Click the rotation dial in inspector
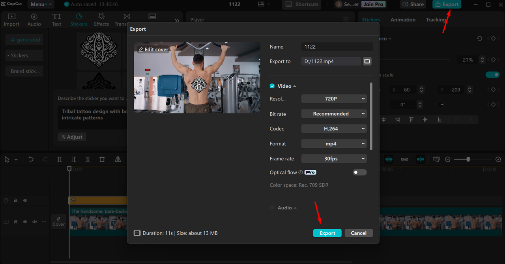The image size is (505, 264). tap(441, 105)
